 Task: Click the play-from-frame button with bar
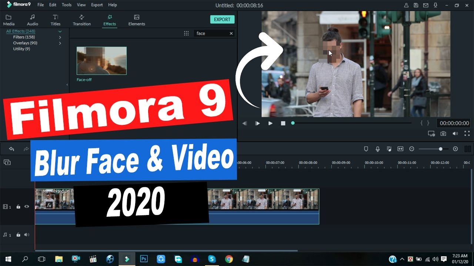(257, 123)
